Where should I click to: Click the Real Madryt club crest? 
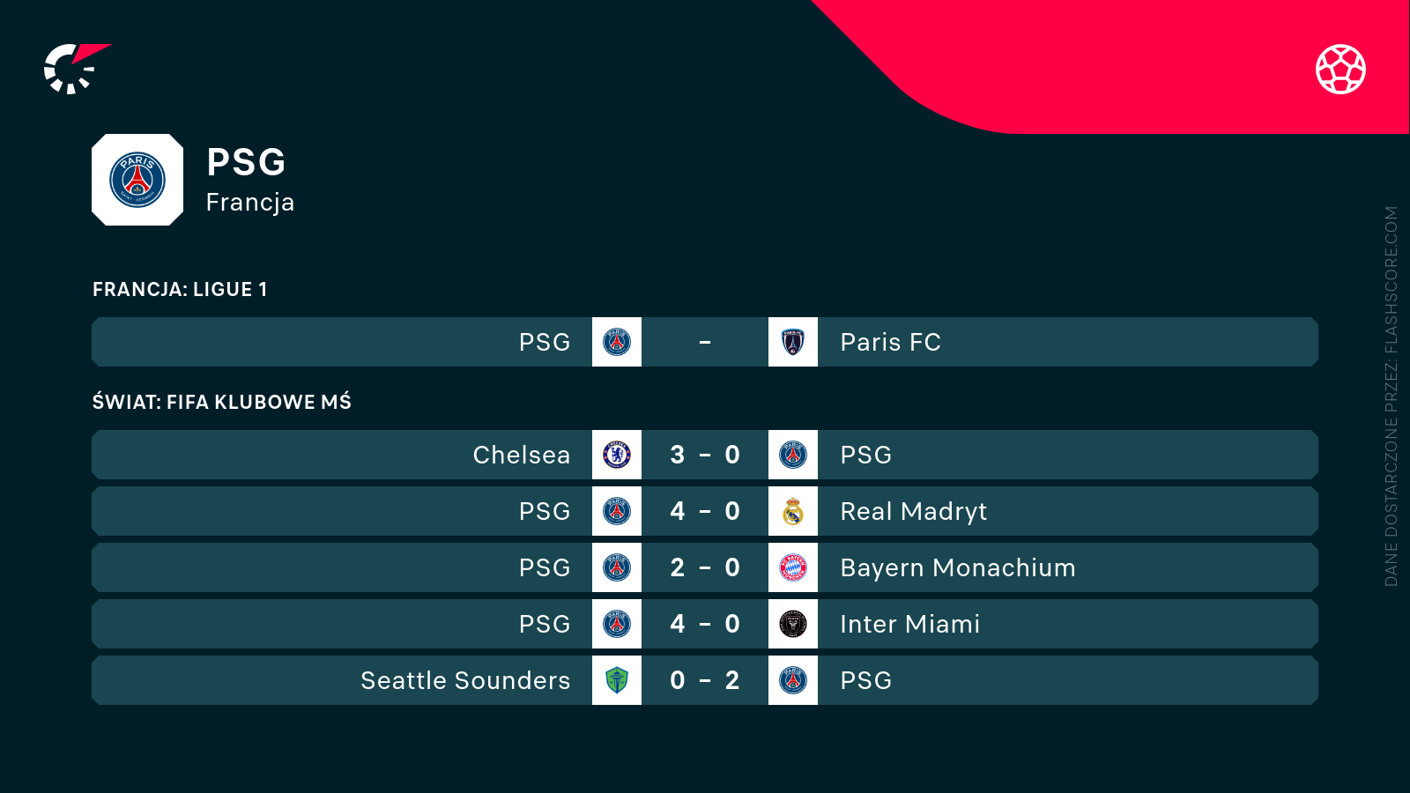point(793,511)
